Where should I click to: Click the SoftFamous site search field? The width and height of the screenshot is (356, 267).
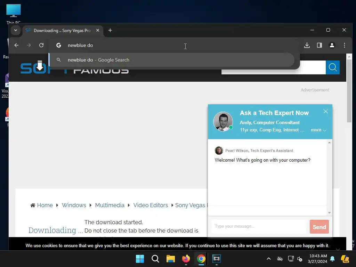pos(273,67)
